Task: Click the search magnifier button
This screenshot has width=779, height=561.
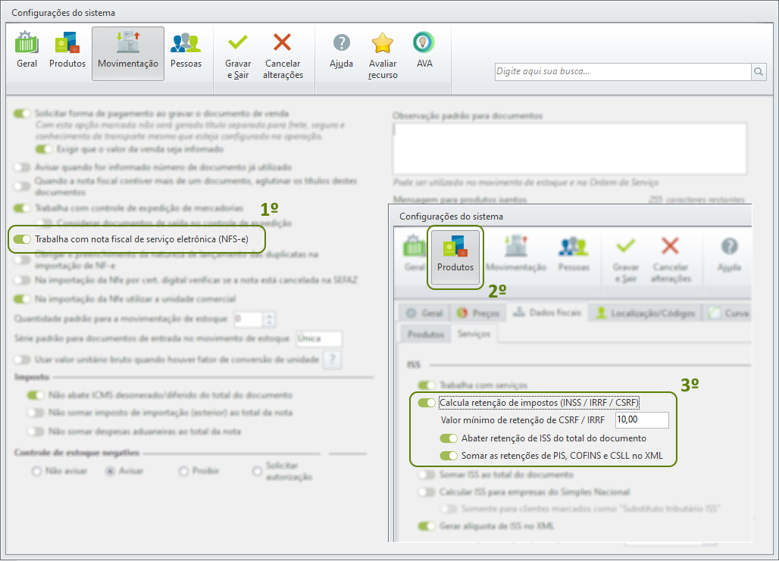Action: (758, 71)
